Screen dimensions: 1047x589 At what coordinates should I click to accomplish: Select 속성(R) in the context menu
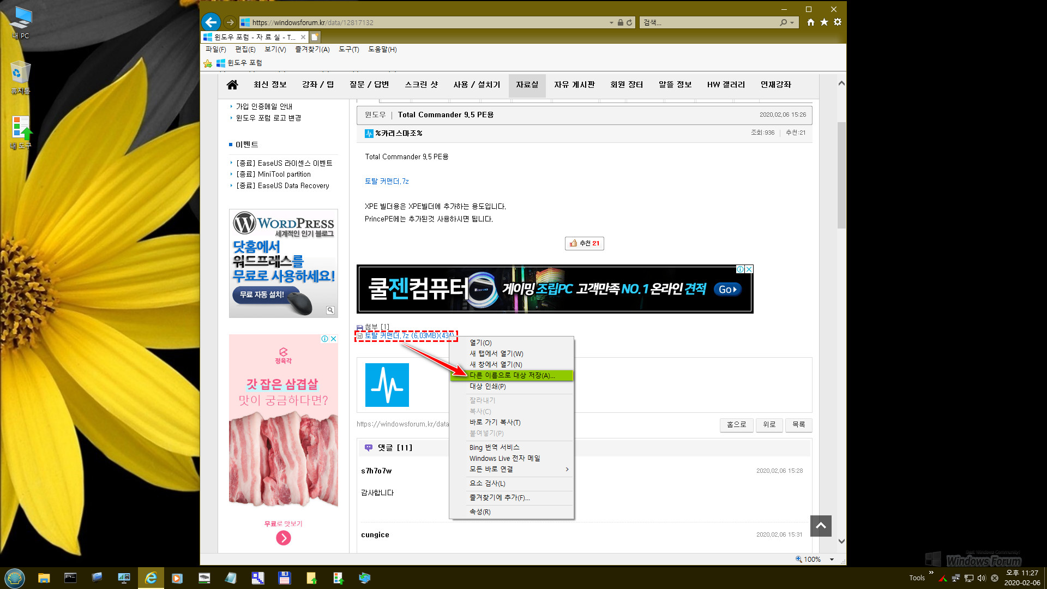point(512,512)
